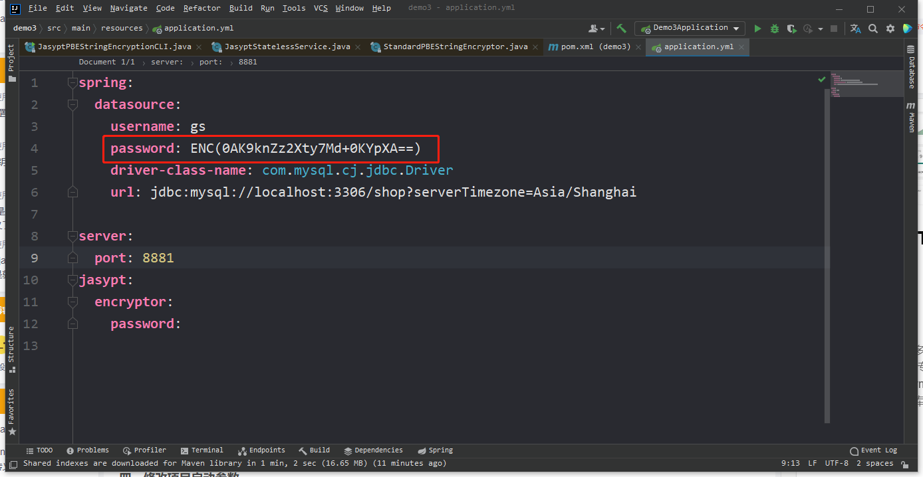Click the 9:13 caret position indicator
Image resolution: width=923 pixels, height=477 pixels.
point(790,464)
